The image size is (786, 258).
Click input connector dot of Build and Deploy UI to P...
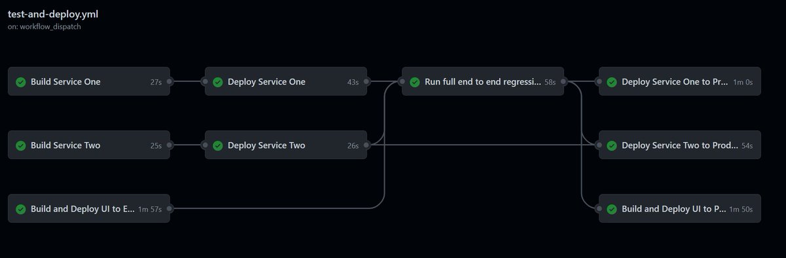599,209
